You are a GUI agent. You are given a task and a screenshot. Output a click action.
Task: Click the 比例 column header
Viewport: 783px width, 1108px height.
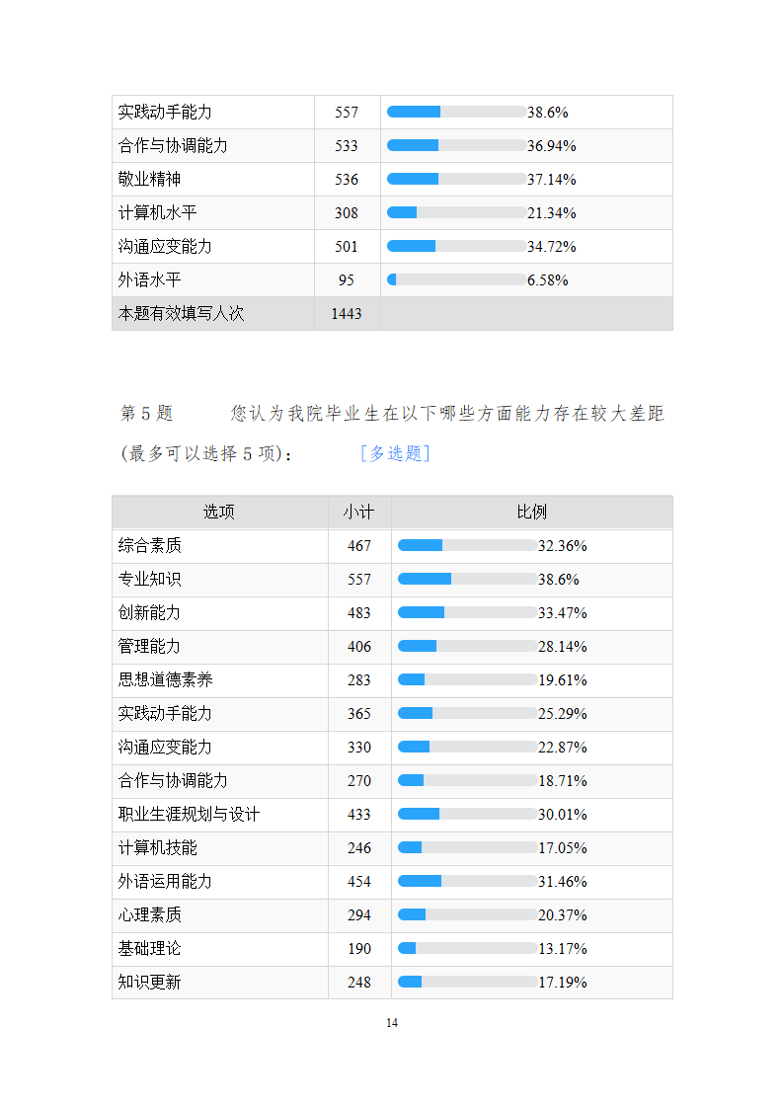531,512
